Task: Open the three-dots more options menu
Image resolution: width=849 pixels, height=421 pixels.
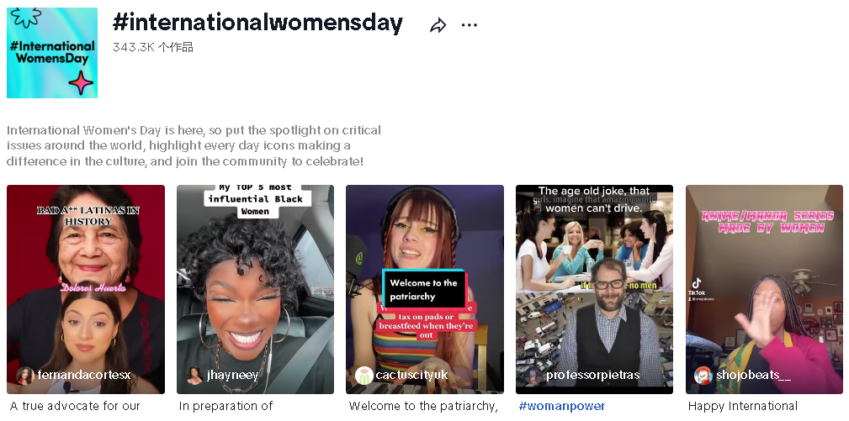Action: [469, 25]
